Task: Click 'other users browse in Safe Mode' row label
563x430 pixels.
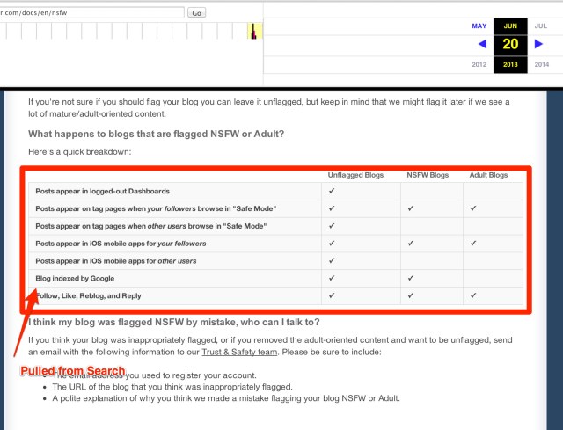Action: click(150, 227)
